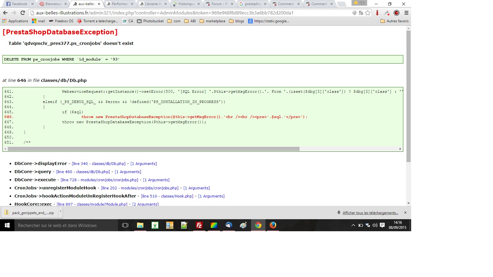Viewport: 493px width, 277px height.
Task: Switch to the Facebook tab
Action: click(x=20, y=4)
